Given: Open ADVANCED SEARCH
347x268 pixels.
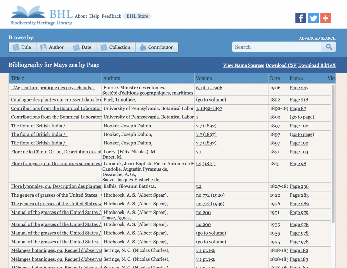Looking at the screenshot, I should (x=317, y=38).
